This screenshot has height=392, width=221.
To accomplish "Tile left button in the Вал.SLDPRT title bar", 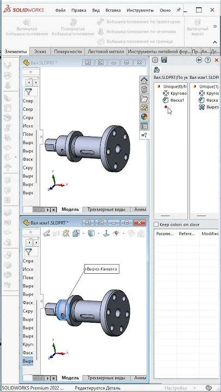I will pyautogui.click(x=88, y=62).
